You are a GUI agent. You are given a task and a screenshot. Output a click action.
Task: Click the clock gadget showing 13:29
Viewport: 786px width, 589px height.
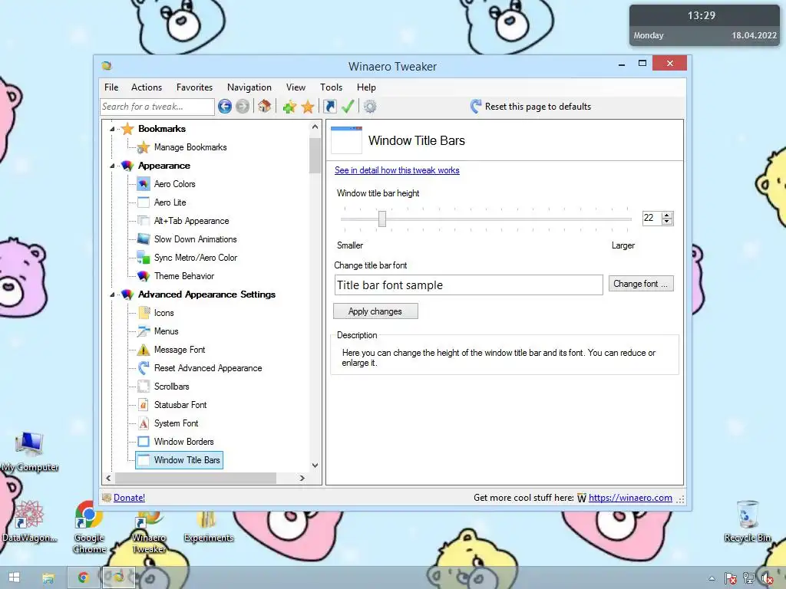click(705, 25)
